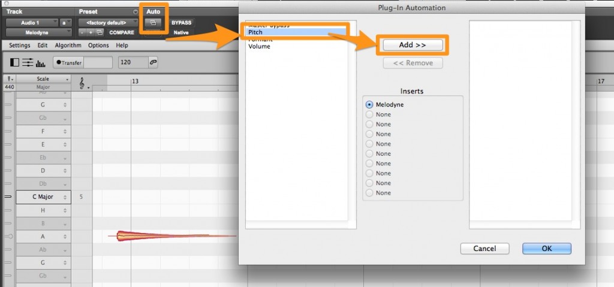Image resolution: width=614 pixels, height=287 pixels.
Task: Click the pitch ruler marker beside note A
Action: point(8,236)
